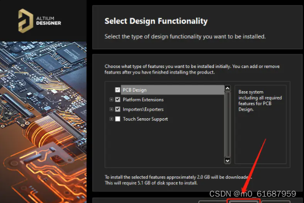Expand the Platform Extensions tree node

[111, 100]
